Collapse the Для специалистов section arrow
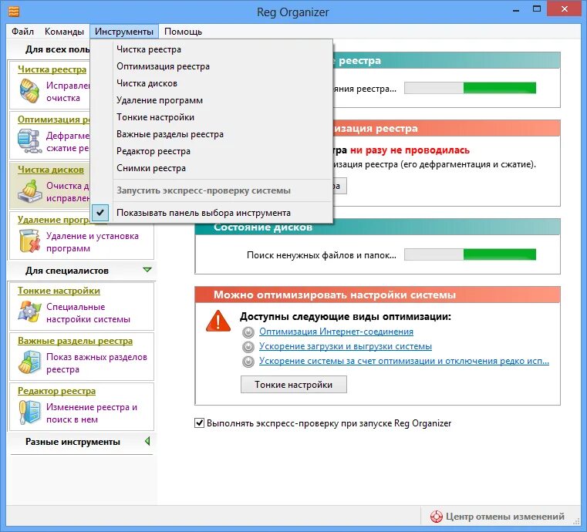 click(147, 270)
